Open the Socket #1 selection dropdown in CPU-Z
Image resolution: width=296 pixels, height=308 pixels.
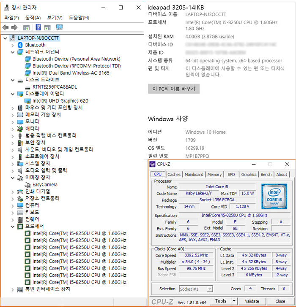pyautogui.click(x=210, y=289)
